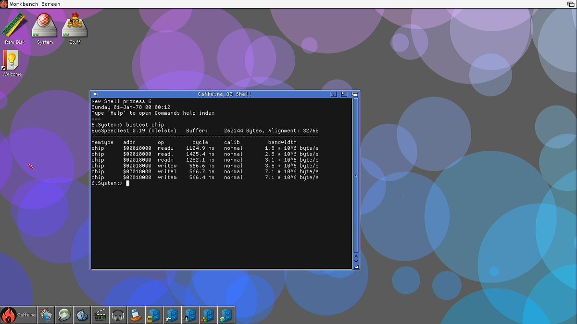
Task: Click the 'writem' operation cell
Action: point(167,178)
